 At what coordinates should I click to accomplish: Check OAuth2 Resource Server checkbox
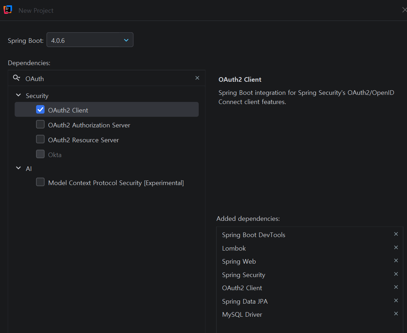tap(40, 139)
